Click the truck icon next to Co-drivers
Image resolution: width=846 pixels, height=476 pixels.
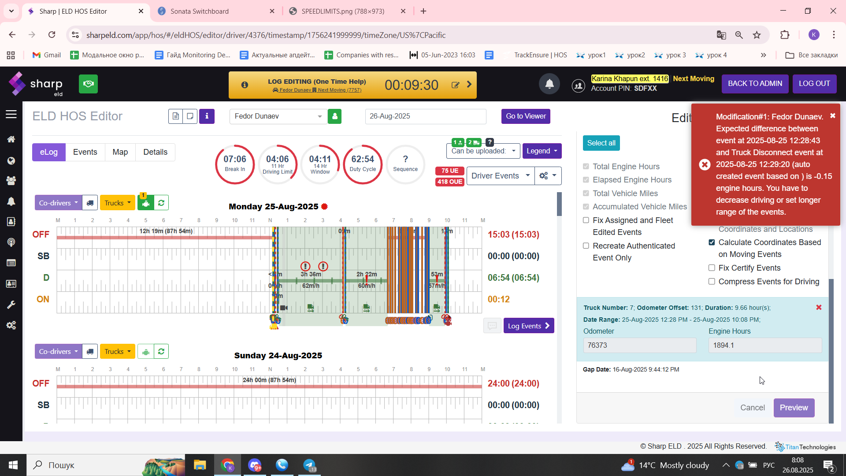pyautogui.click(x=90, y=203)
